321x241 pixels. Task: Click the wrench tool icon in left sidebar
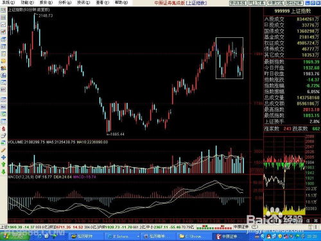pos(3,136)
